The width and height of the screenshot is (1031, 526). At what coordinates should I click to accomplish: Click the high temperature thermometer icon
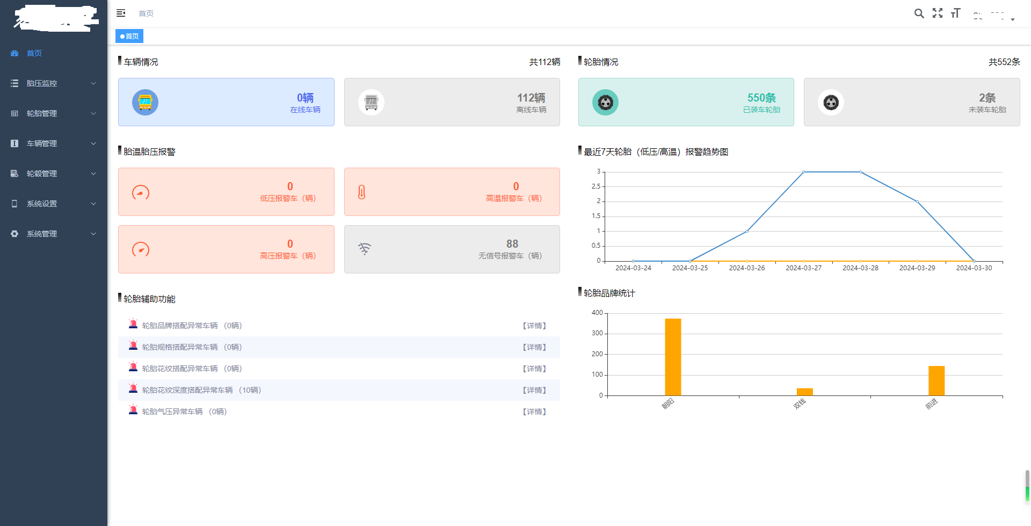(x=362, y=192)
